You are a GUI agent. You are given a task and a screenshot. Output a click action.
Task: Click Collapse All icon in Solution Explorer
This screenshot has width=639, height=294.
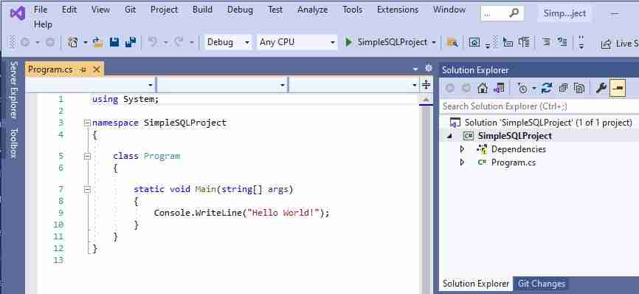pyautogui.click(x=563, y=88)
